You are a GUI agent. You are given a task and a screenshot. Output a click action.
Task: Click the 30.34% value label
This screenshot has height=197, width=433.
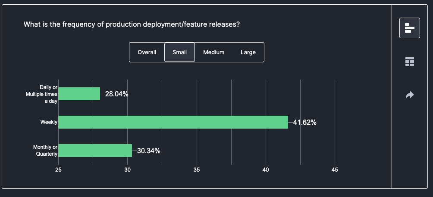(x=149, y=151)
